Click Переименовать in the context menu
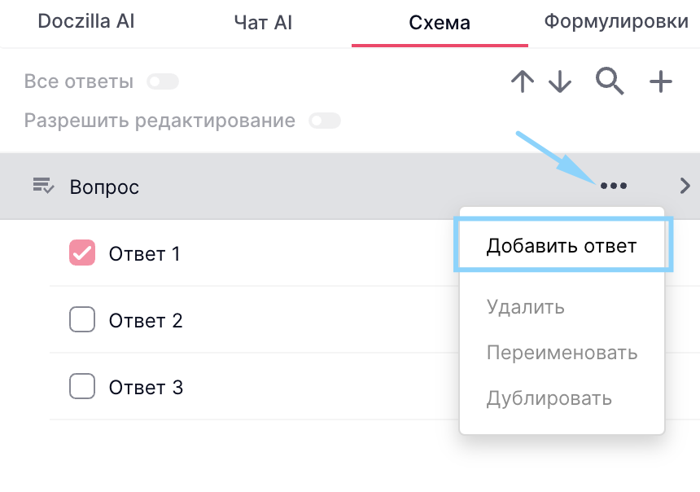 [x=562, y=353]
